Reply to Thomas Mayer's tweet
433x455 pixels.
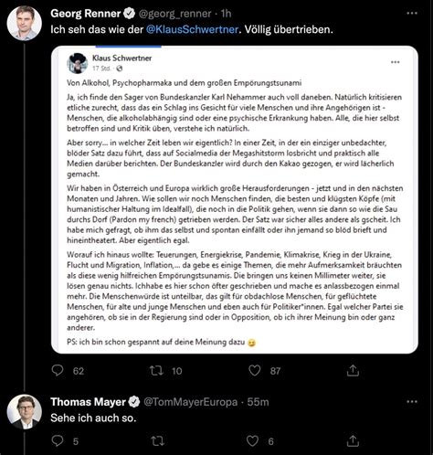[x=58, y=440]
